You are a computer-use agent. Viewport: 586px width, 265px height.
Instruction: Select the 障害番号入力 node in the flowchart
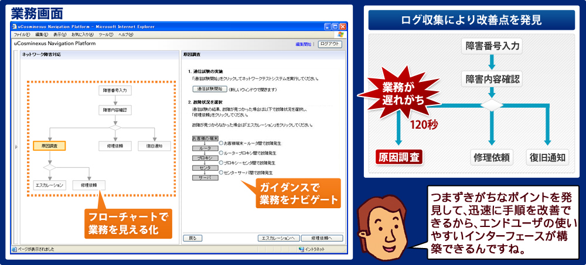[115, 90]
